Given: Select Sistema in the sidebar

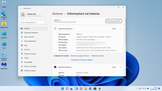Looking at the screenshot, I should tap(34, 28).
